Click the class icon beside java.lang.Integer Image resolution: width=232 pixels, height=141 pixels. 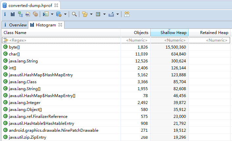[5, 102]
